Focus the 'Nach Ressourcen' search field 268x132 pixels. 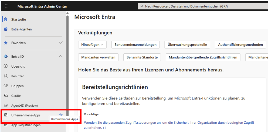(x=203, y=6)
